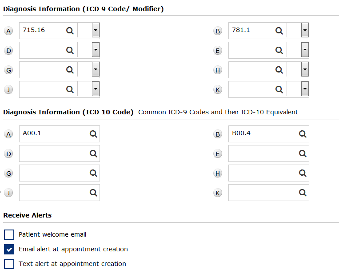Click magnifier in ICD 9 field G
Viewport: 339px width, 278px height.
[x=70, y=70]
